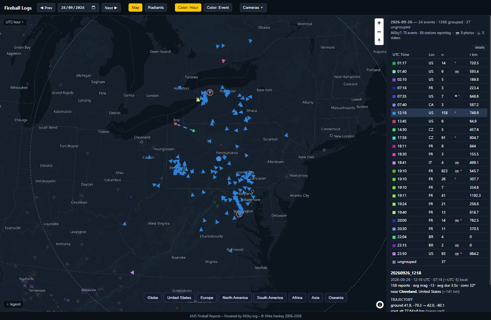
Task: Jump to North America region
Action: point(235,298)
